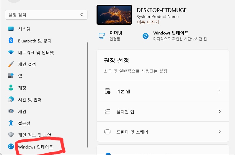This screenshot has height=155, width=235.
Task: Click the magnifier icon in 설정 검색 box
Action: [x=82, y=15]
